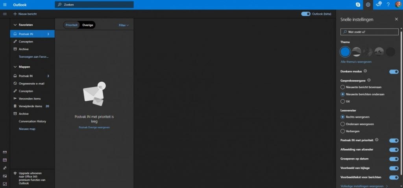Open the what's new megaphone icon
The width and height of the screenshot is (403, 188).
(378, 4)
